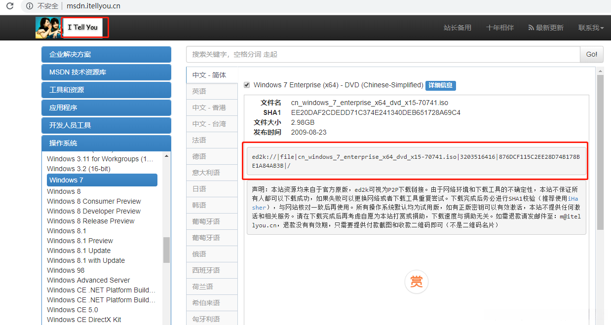Viewport: 611px width, 325px height.
Task: Focus the keyword search input field
Action: pos(383,54)
